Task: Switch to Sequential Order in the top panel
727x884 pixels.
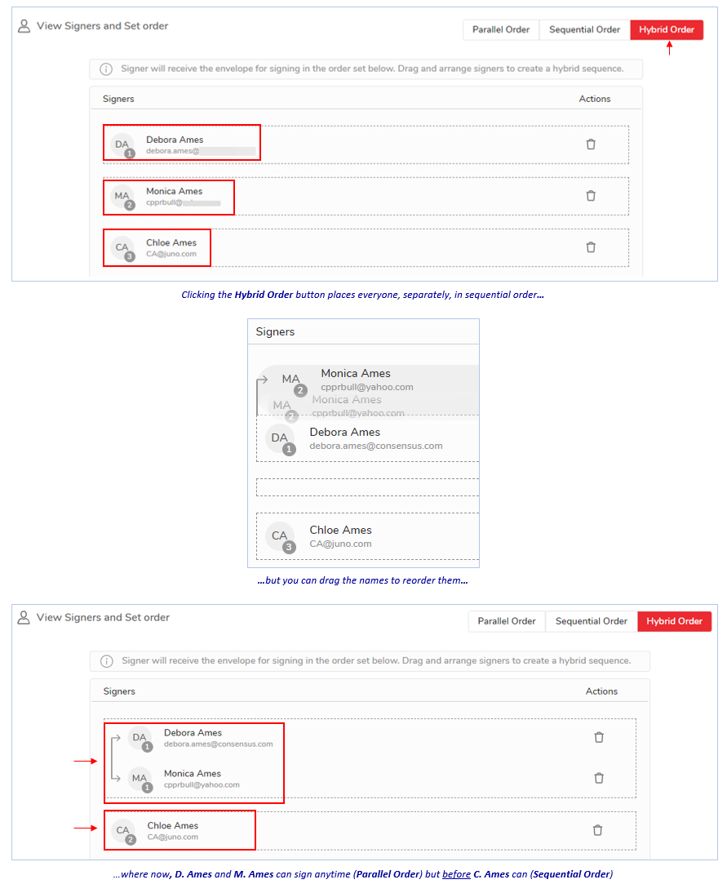Action: coord(584,30)
